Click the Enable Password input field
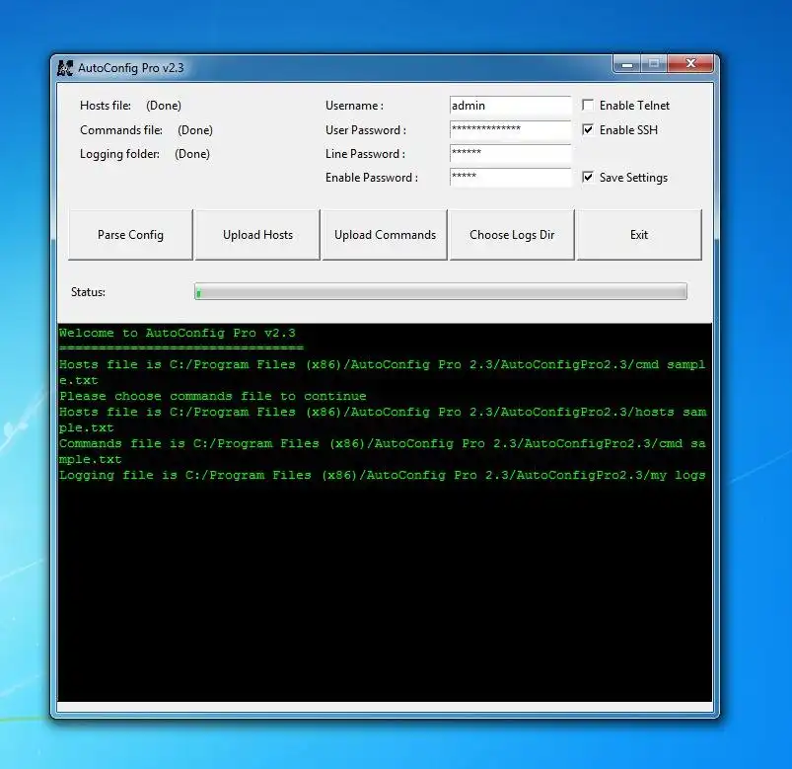 pos(510,177)
